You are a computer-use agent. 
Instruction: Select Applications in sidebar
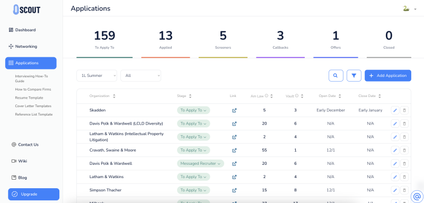(x=31, y=63)
